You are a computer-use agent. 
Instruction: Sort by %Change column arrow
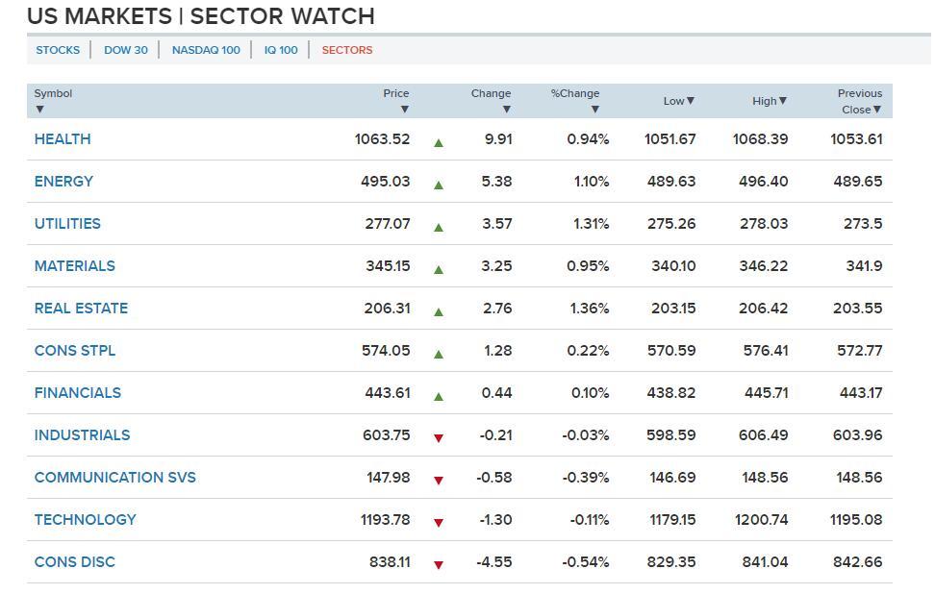coord(594,110)
